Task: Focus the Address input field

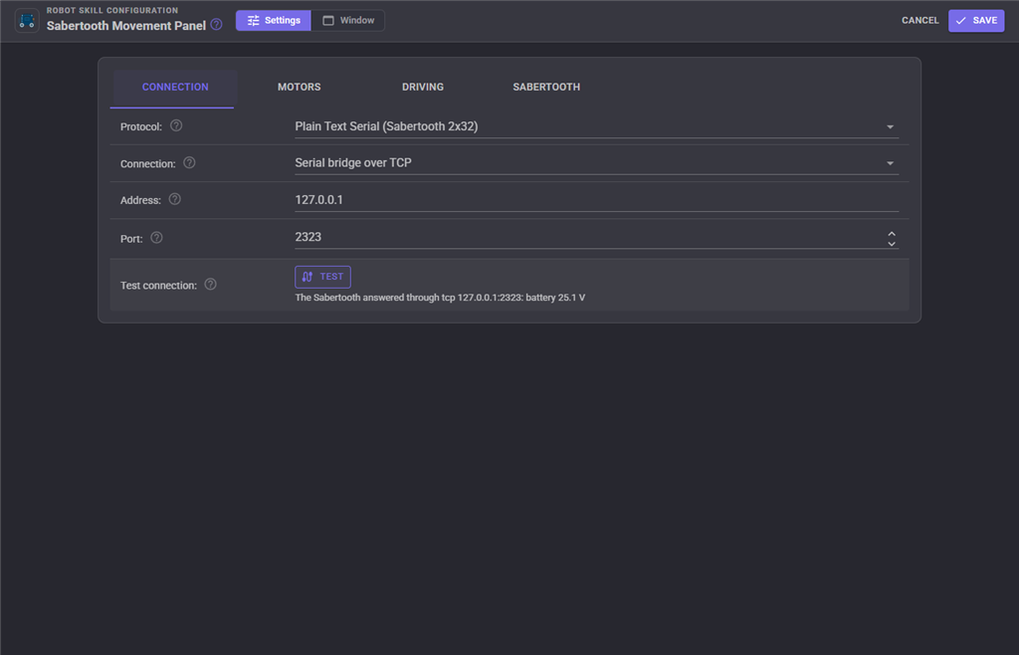Action: pos(597,200)
